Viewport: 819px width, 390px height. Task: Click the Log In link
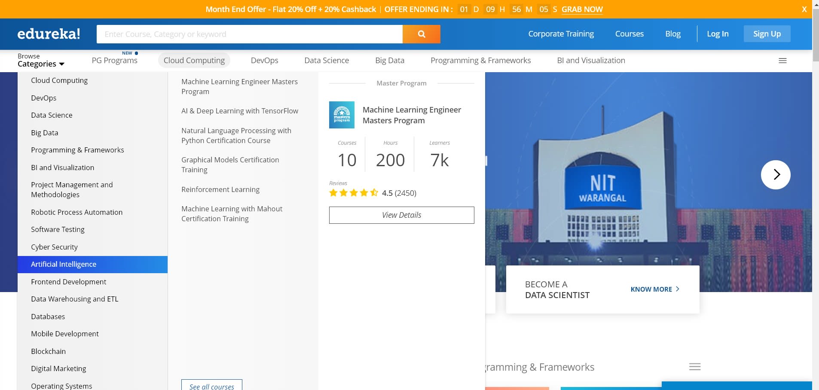click(x=718, y=34)
